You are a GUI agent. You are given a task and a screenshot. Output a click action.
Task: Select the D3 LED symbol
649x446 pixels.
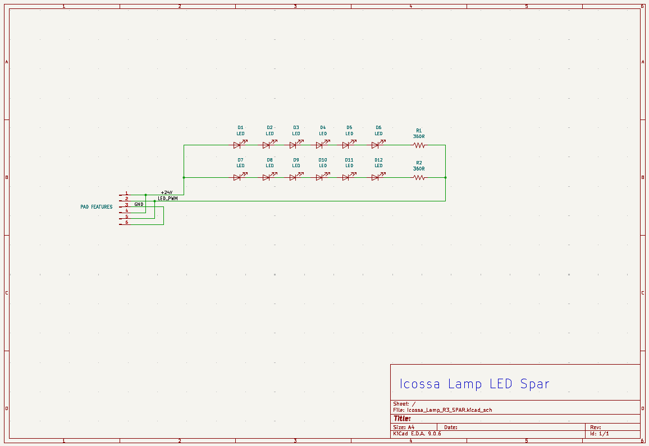click(293, 145)
